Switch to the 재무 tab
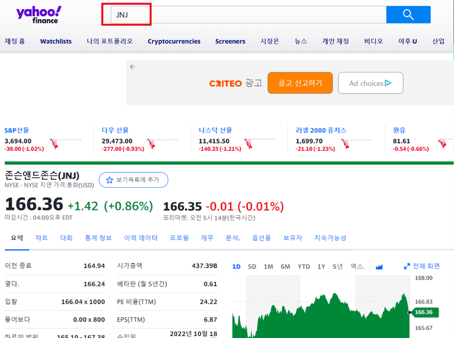The image size is (454, 338). 207,238
